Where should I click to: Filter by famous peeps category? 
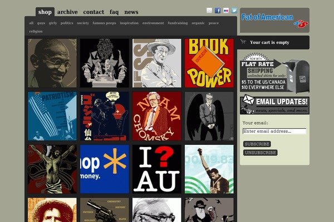(104, 23)
